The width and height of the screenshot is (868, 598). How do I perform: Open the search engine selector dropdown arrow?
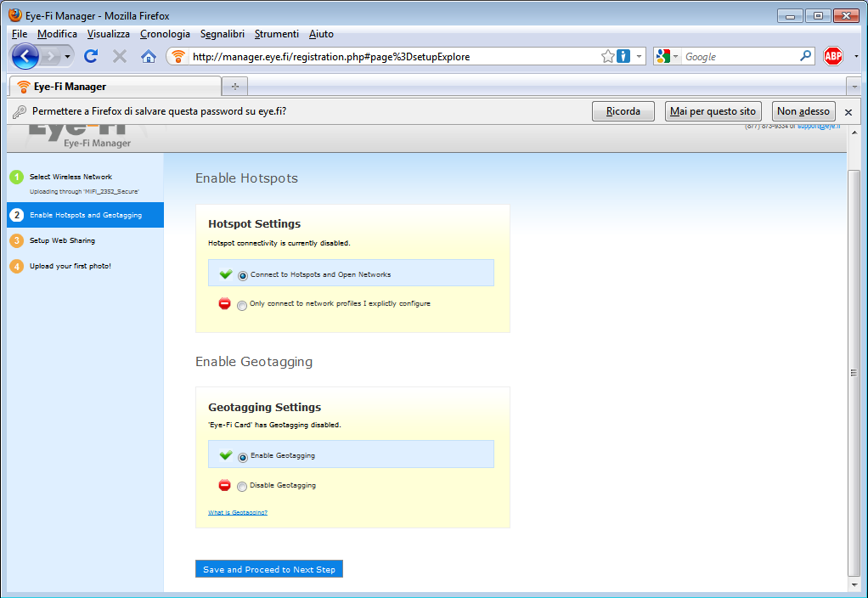(675, 56)
